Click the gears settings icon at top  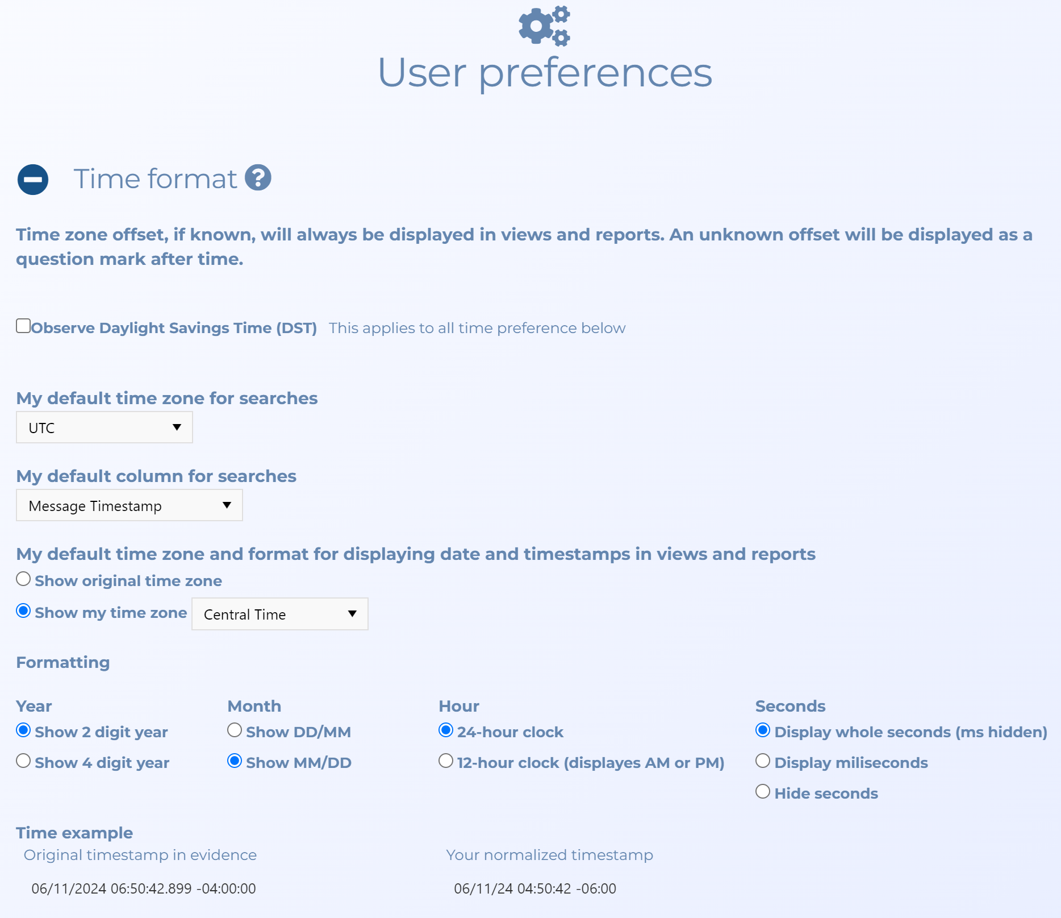pyautogui.click(x=544, y=26)
